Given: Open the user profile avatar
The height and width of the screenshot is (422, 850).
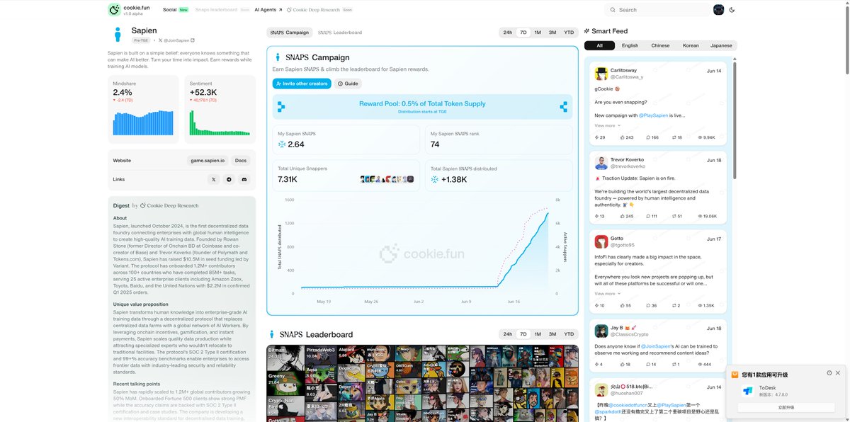Looking at the screenshot, I should pyautogui.click(x=718, y=10).
